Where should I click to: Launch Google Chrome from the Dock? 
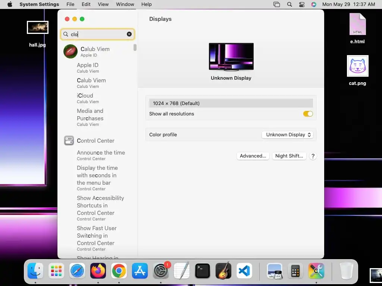pos(119,271)
